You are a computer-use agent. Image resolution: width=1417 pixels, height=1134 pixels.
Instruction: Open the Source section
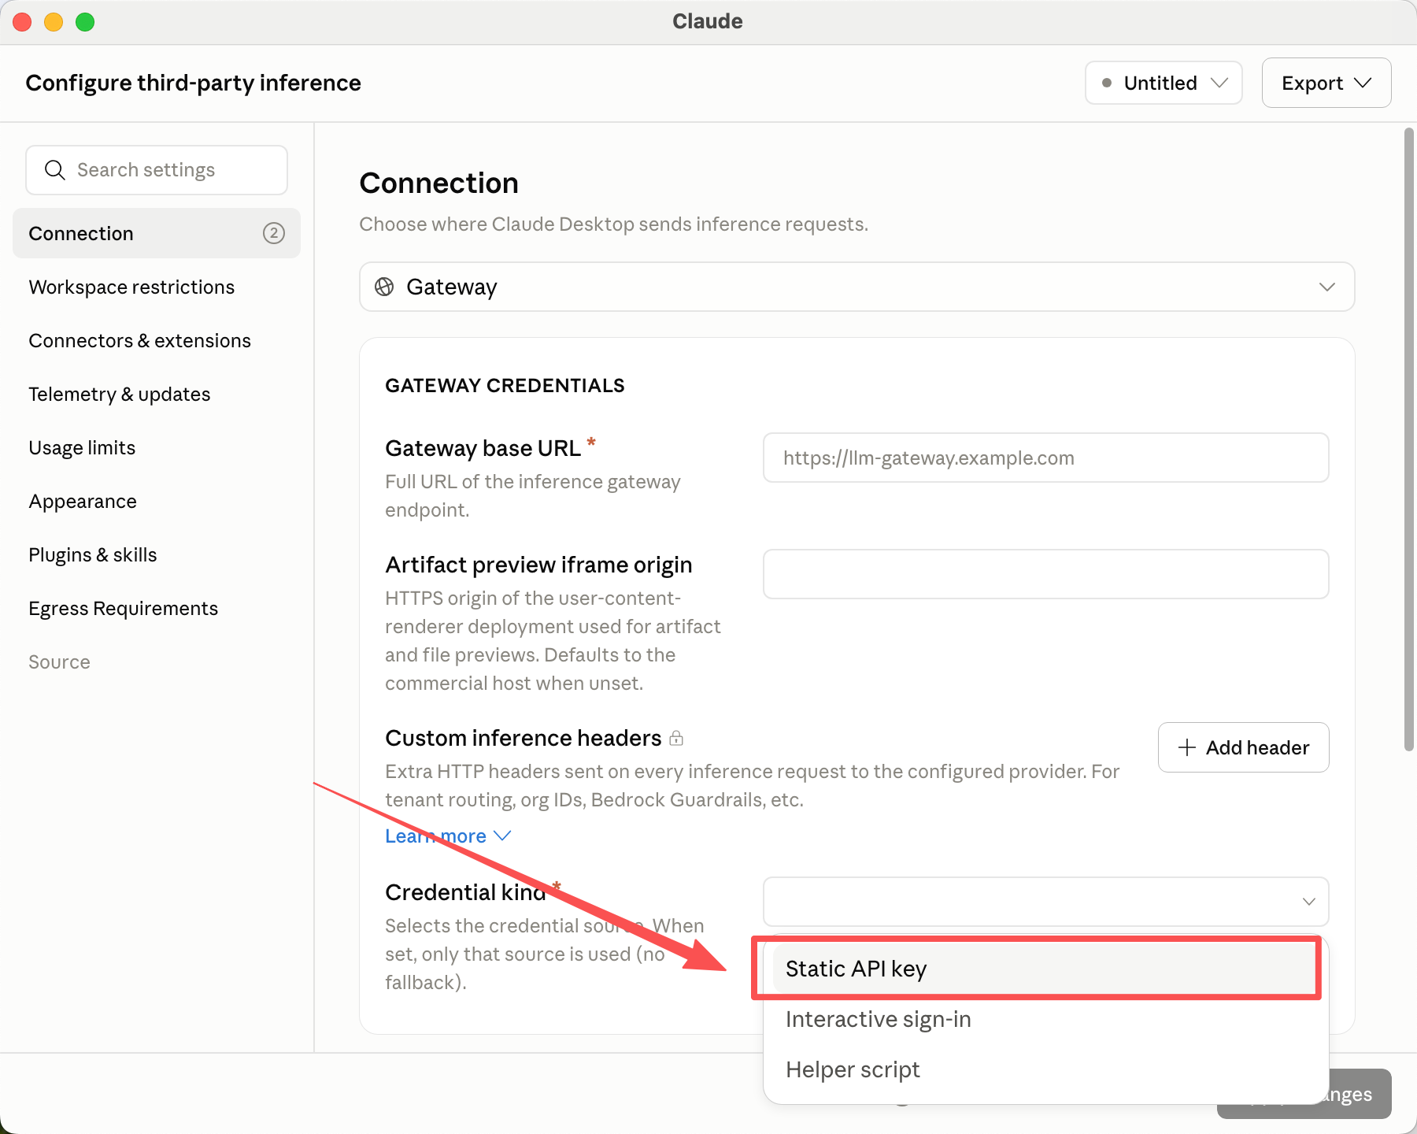point(157,661)
